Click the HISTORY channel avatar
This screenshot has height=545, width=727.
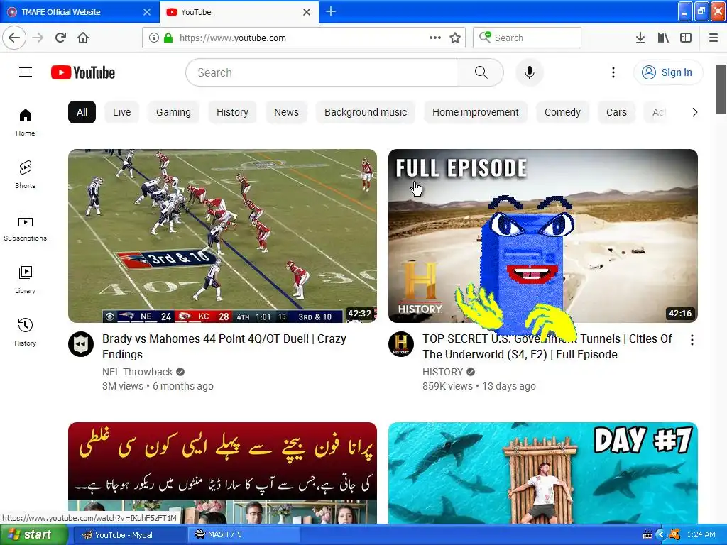coord(401,344)
